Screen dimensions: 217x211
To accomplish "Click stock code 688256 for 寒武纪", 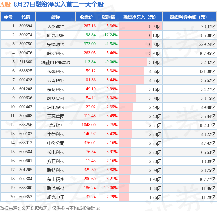I will (x=26, y=125).
